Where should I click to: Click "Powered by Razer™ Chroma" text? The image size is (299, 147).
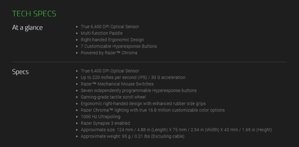[x=109, y=53]
